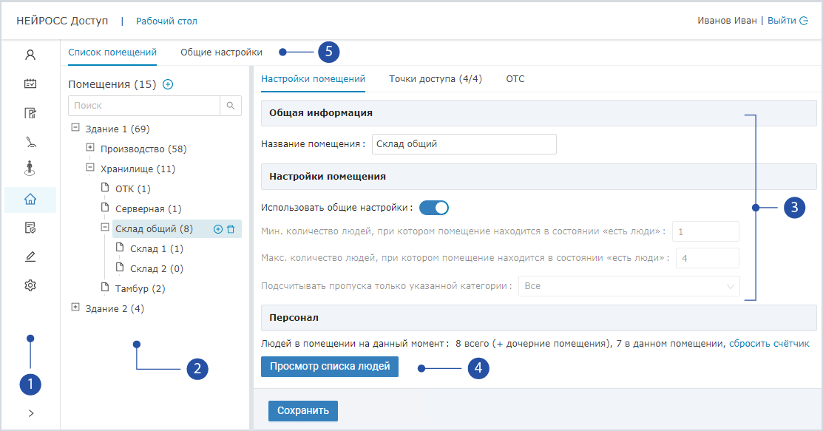
Task: Switch to Точки доступа tab
Action: [x=435, y=79]
